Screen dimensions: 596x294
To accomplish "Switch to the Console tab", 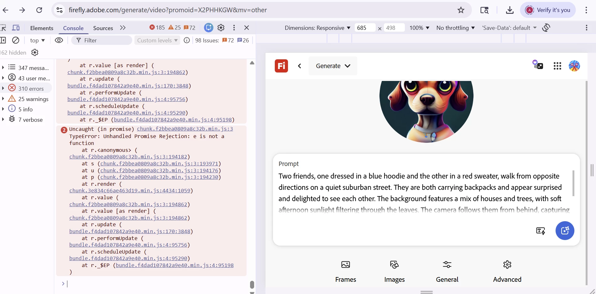I will (73, 28).
